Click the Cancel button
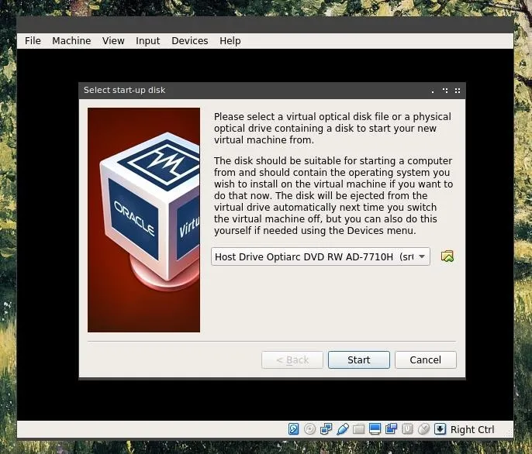The width and height of the screenshot is (532, 454). click(426, 359)
